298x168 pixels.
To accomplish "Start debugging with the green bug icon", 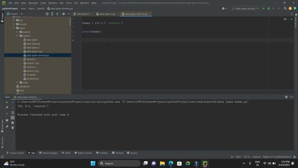I will (269, 8).
